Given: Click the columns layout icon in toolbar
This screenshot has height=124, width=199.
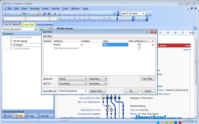Looking at the screenshot, I should pos(114,14).
